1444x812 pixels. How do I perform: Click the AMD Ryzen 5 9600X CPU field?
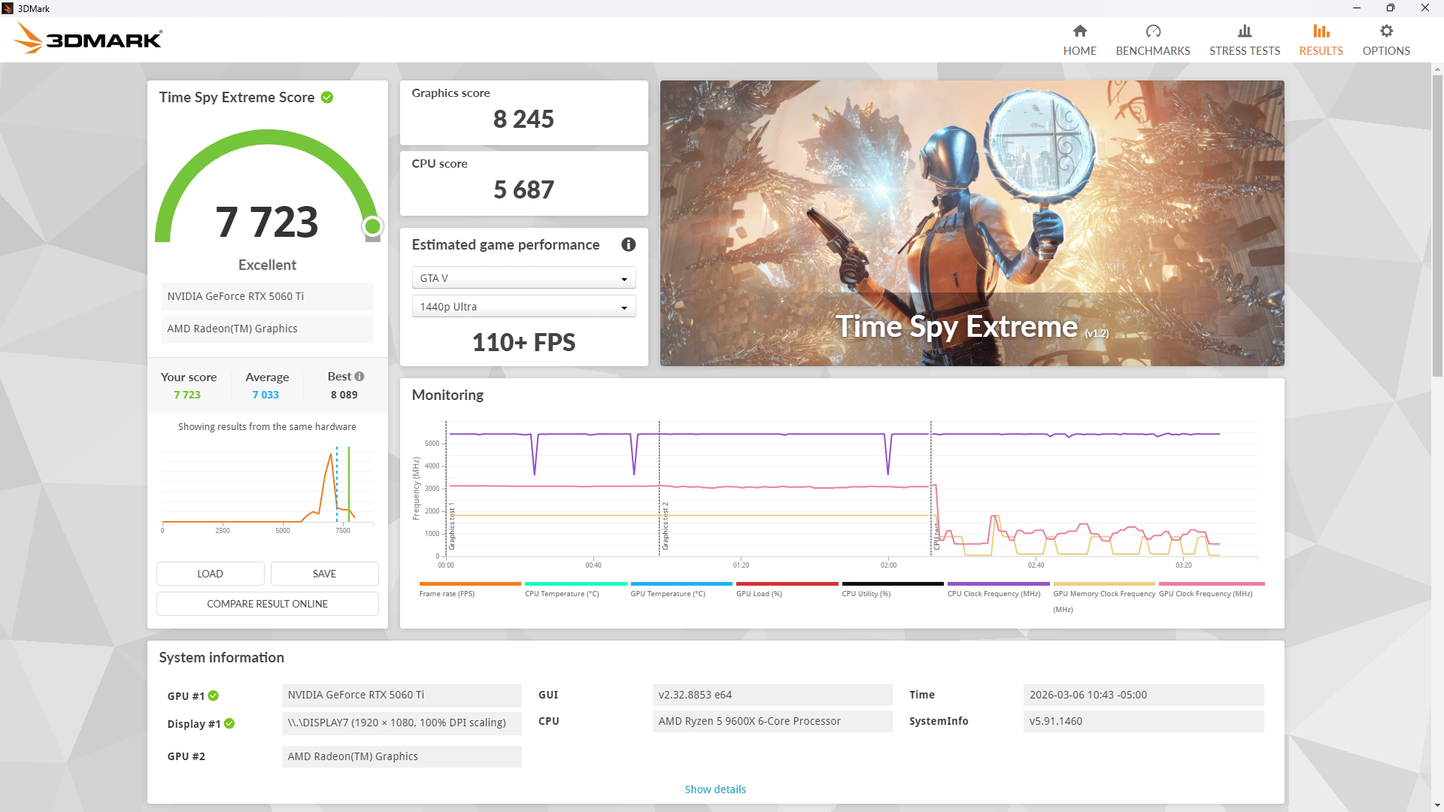pos(772,721)
